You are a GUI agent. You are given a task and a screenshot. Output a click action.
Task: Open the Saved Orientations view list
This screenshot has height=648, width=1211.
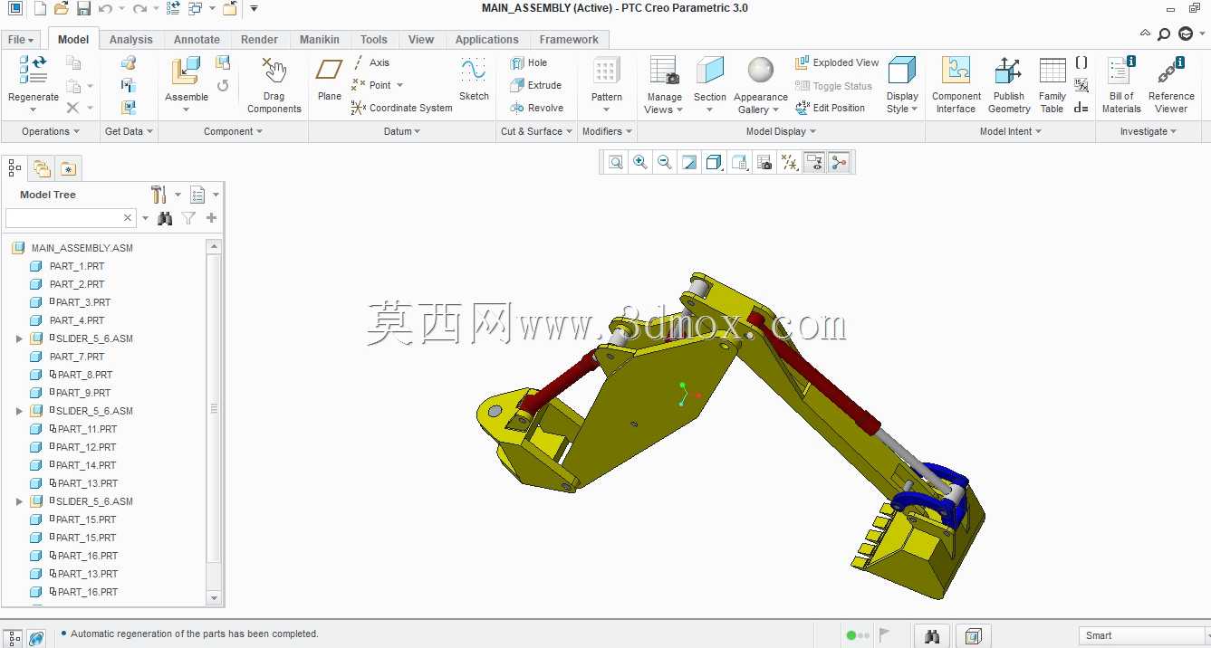pyautogui.click(x=739, y=162)
